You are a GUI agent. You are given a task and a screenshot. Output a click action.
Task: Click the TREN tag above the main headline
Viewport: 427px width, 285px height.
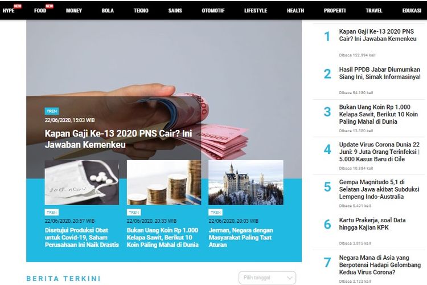tap(52, 111)
